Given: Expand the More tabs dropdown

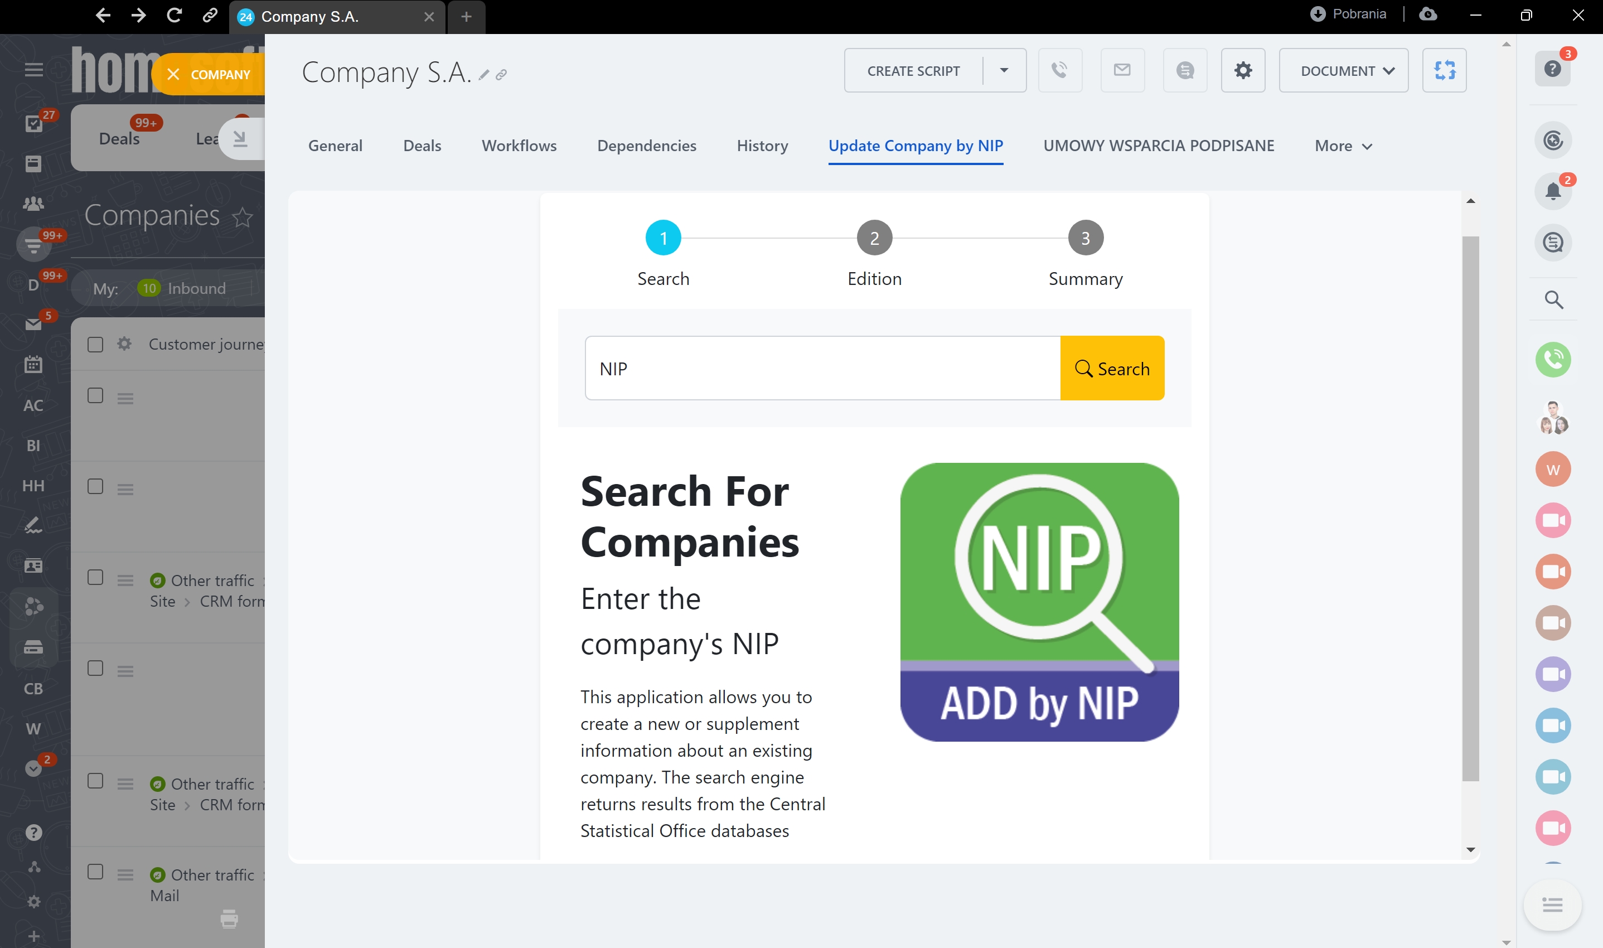Looking at the screenshot, I should (1343, 146).
